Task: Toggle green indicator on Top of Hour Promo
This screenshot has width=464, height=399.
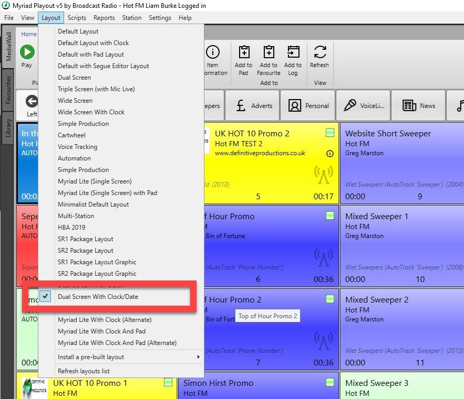Action: (x=330, y=215)
